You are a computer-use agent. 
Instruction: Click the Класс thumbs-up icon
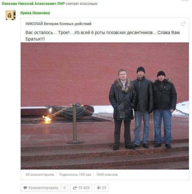(99, 188)
